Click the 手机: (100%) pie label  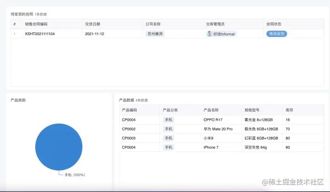pyautogui.click(x=75, y=175)
